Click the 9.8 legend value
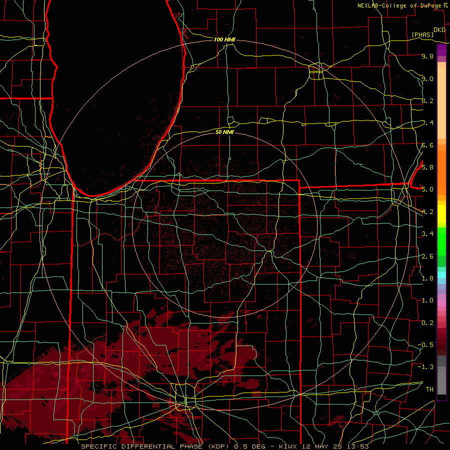Viewport: 450px width, 450px height. pos(427,56)
